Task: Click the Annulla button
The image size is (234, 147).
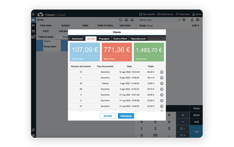Action: tap(108, 116)
